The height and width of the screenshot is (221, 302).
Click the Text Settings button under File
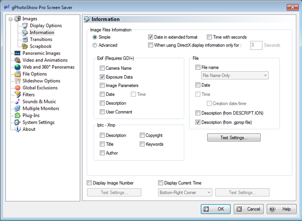point(234,138)
